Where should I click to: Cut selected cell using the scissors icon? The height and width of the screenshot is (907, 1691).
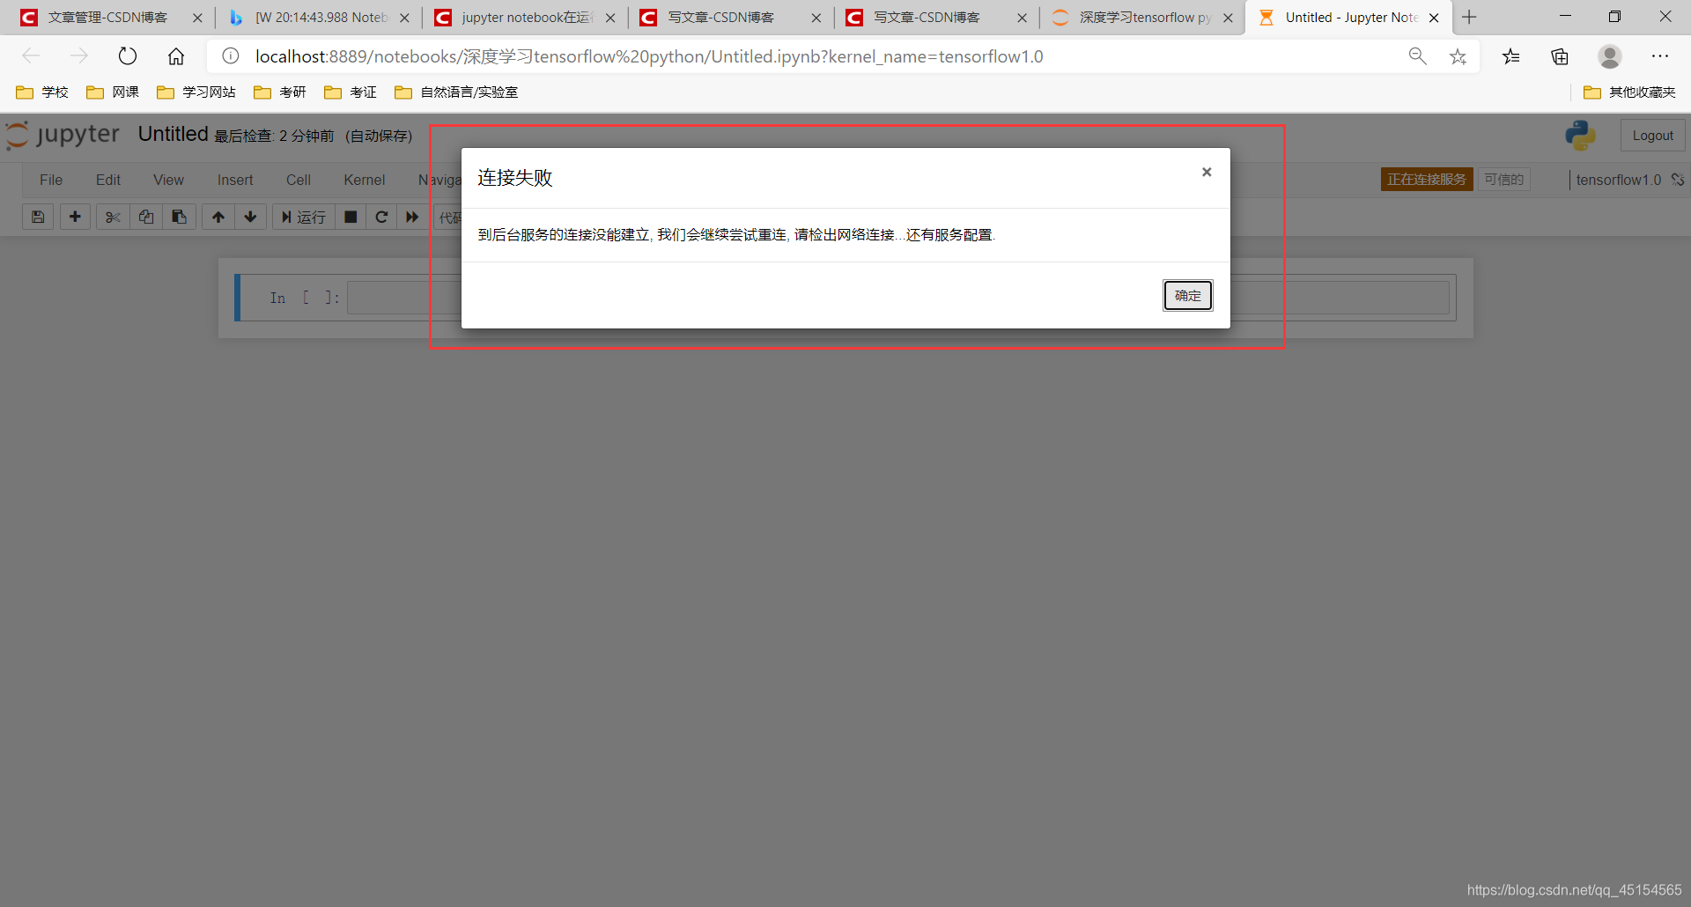coord(113,217)
